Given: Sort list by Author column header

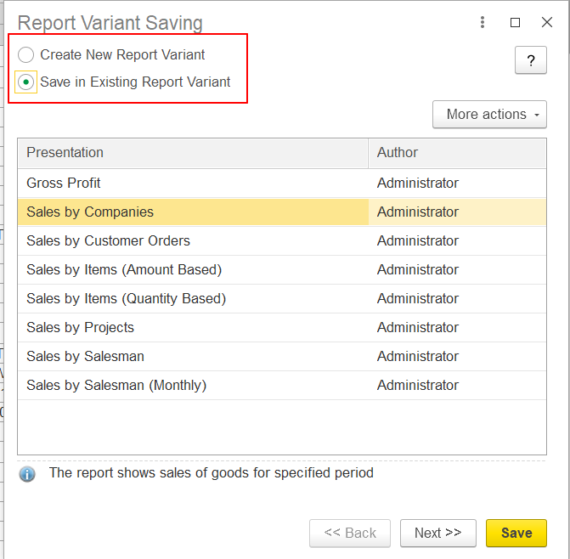Looking at the screenshot, I should (x=457, y=153).
